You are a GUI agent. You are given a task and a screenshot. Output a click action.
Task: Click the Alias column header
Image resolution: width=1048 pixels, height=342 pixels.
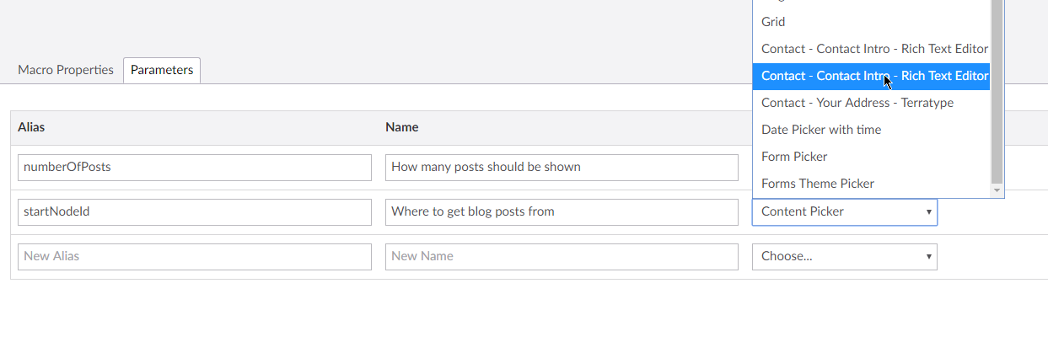31,127
